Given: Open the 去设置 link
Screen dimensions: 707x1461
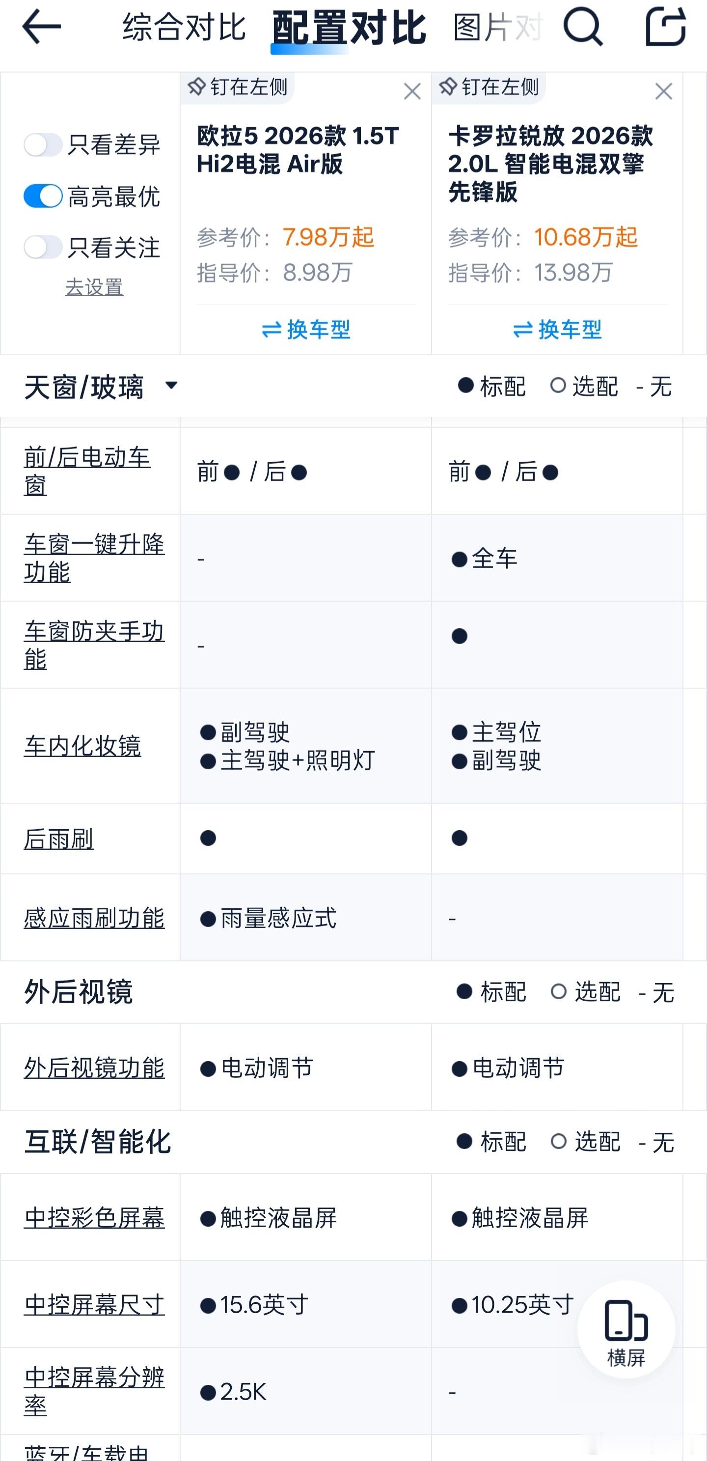Looking at the screenshot, I should point(94,287).
